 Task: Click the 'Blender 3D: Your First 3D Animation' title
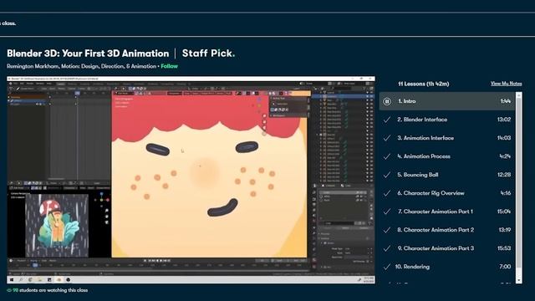click(88, 54)
